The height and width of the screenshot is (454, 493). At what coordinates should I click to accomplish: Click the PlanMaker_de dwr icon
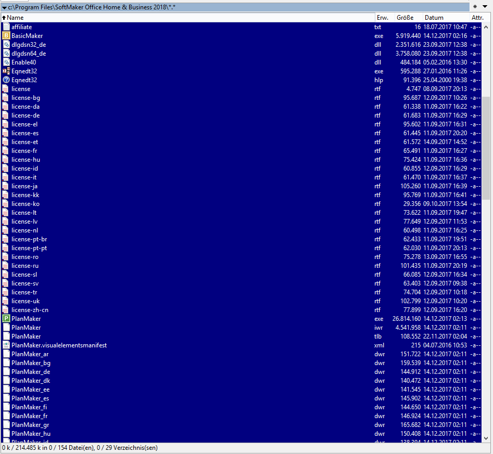(x=6, y=372)
